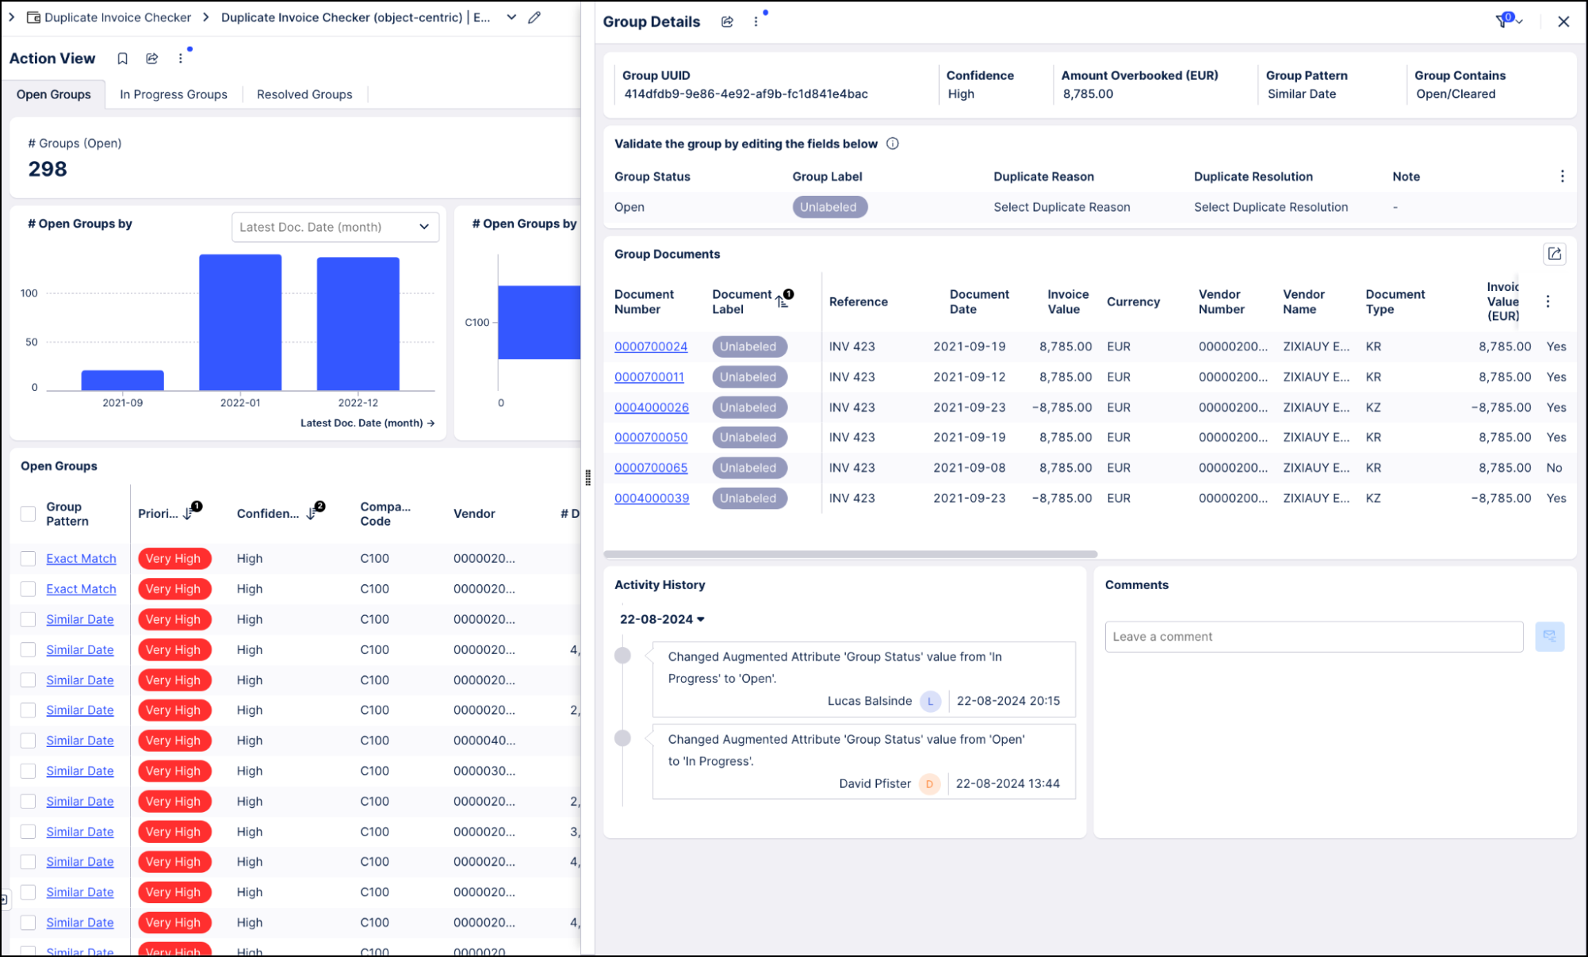The width and height of the screenshot is (1588, 957).
Task: Open document number 0004000039
Action: 652,498
